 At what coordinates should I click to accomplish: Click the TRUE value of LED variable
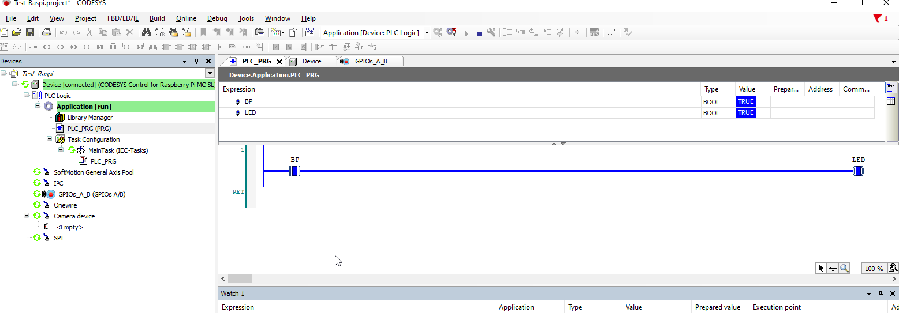click(745, 113)
